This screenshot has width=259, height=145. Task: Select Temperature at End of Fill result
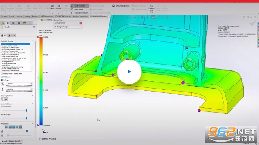pyautogui.click(x=10, y=48)
